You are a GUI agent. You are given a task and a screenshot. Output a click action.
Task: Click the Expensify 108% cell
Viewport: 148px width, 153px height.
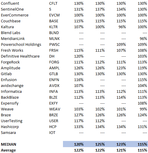(142, 103)
